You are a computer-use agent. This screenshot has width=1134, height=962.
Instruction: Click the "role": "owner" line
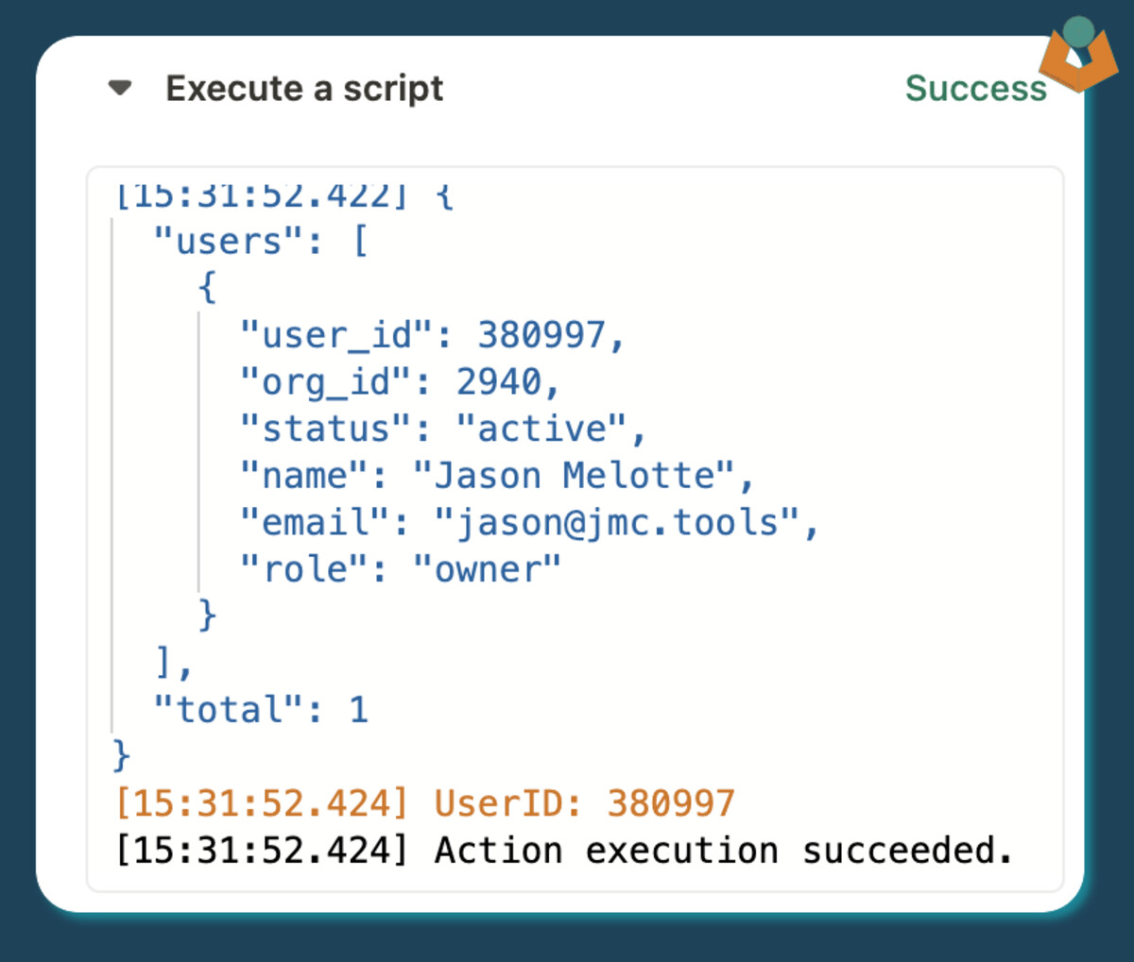[x=400, y=569]
